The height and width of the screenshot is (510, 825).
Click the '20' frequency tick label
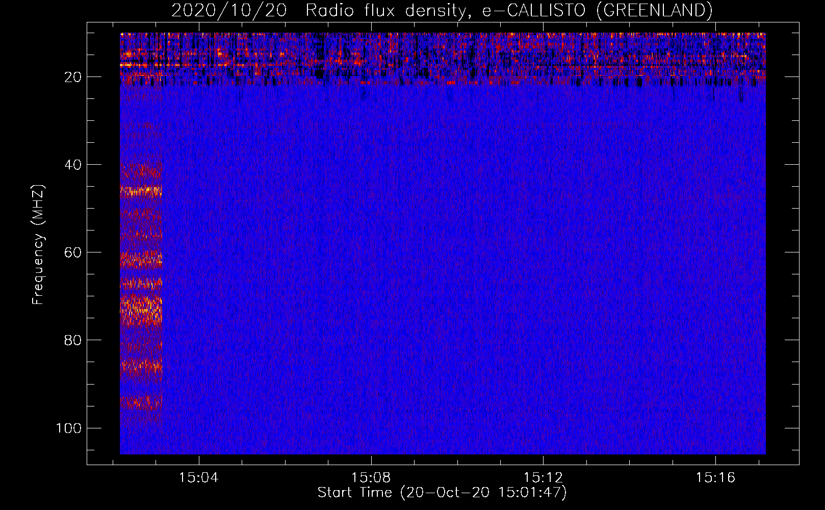point(73,77)
